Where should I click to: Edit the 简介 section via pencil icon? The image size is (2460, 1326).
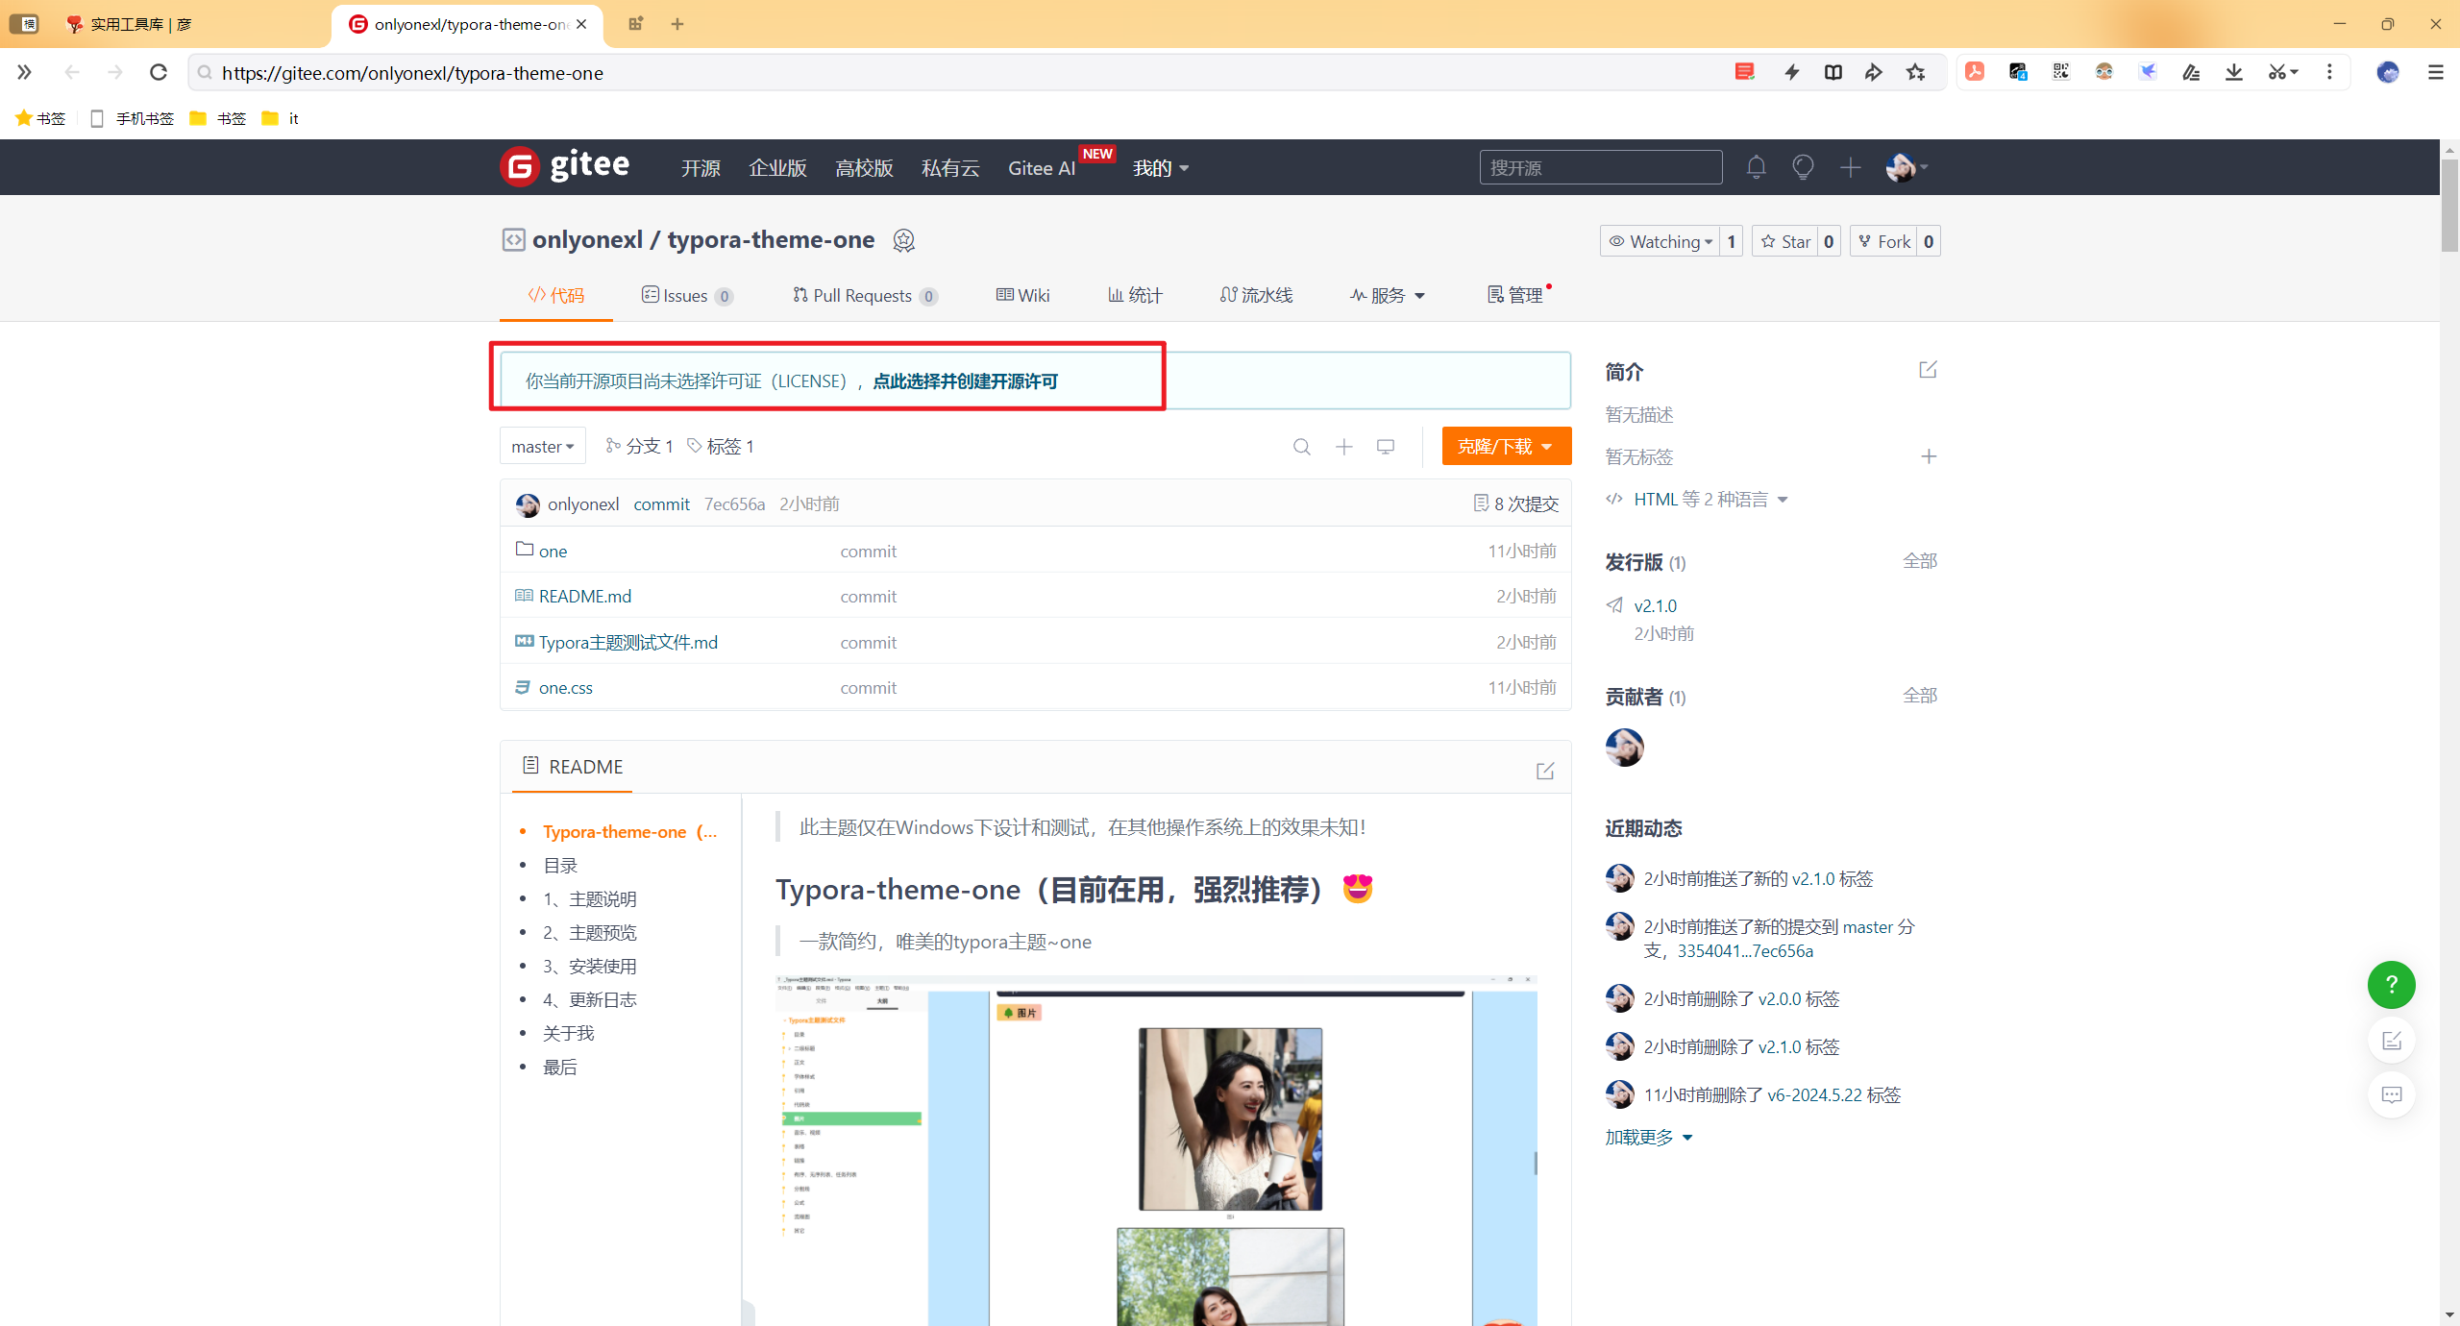[1928, 370]
